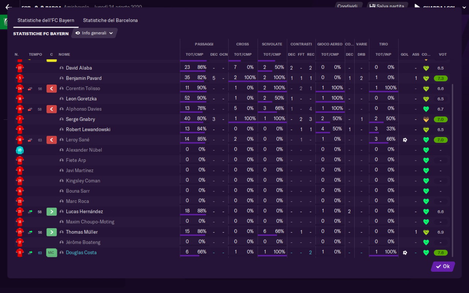Open Fiete Arp's player link
The image size is (469, 293).
coord(76,160)
